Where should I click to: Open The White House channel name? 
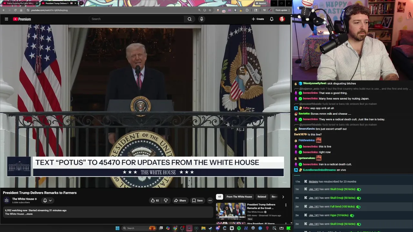click(23, 199)
